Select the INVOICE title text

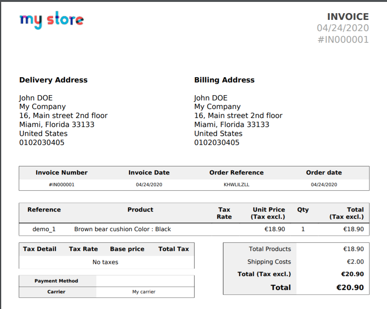[x=348, y=16]
